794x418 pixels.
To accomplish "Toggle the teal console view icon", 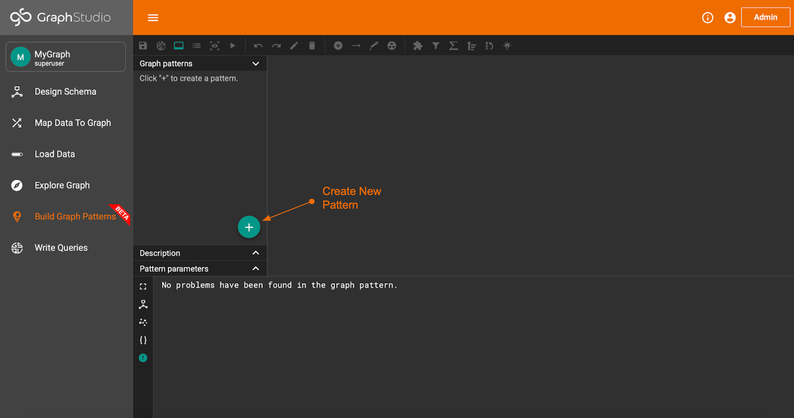I will tap(179, 46).
